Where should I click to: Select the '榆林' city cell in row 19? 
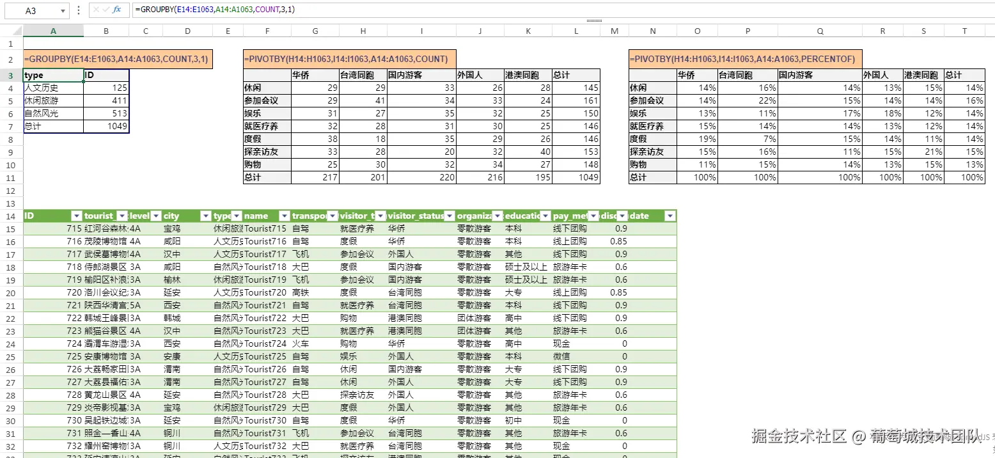[x=187, y=280]
